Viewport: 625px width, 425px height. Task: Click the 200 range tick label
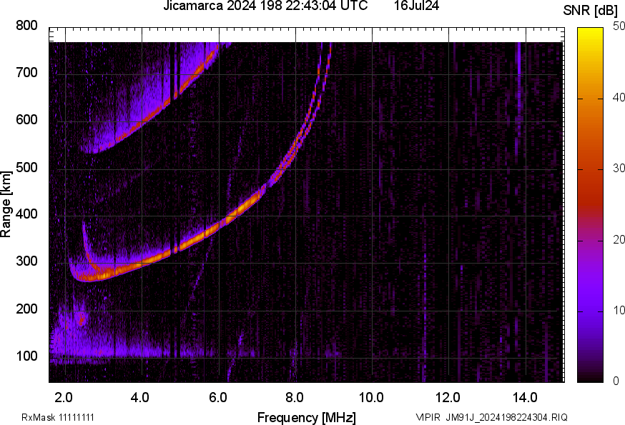click(x=26, y=309)
